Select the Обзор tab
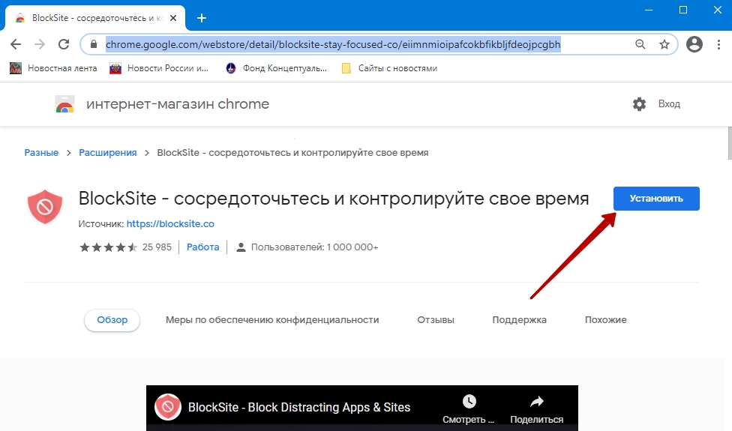This screenshot has width=732, height=431. point(112,320)
